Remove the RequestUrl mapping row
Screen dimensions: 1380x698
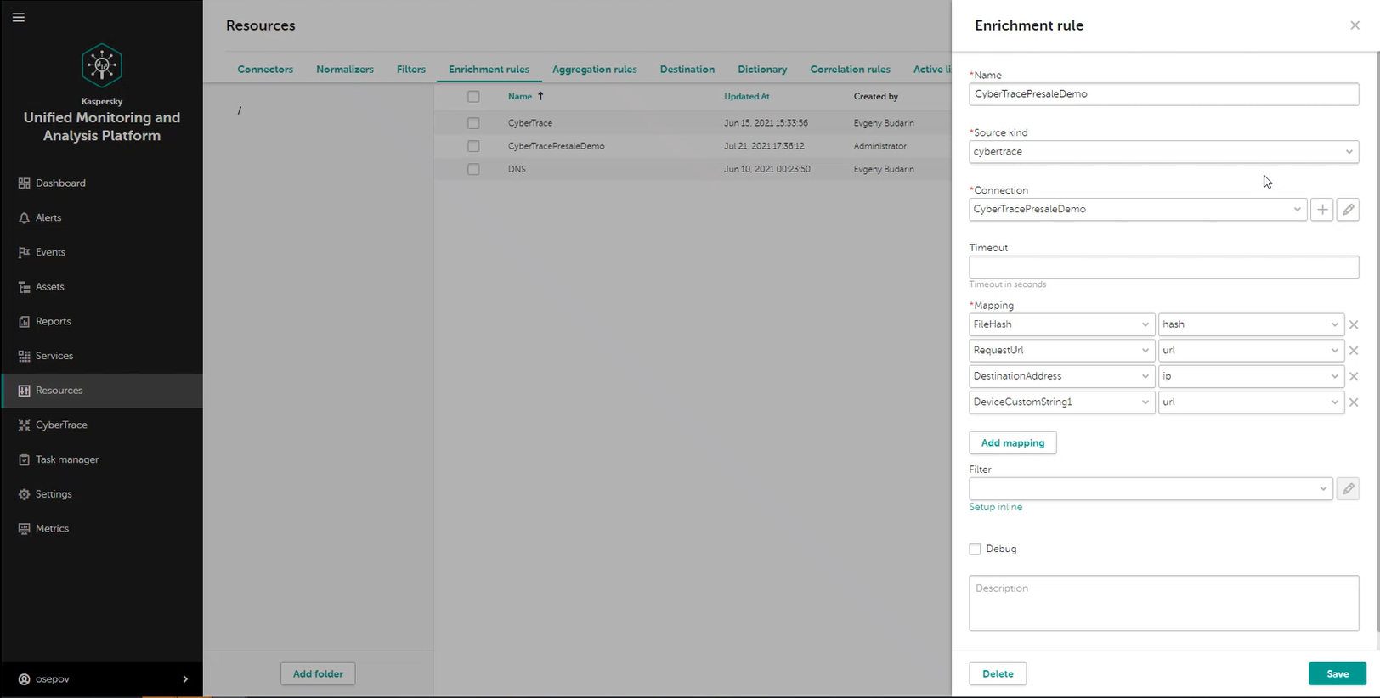click(x=1354, y=351)
